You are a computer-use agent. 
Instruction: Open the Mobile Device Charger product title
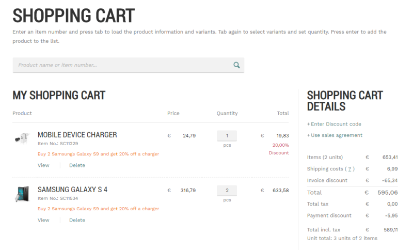click(77, 135)
